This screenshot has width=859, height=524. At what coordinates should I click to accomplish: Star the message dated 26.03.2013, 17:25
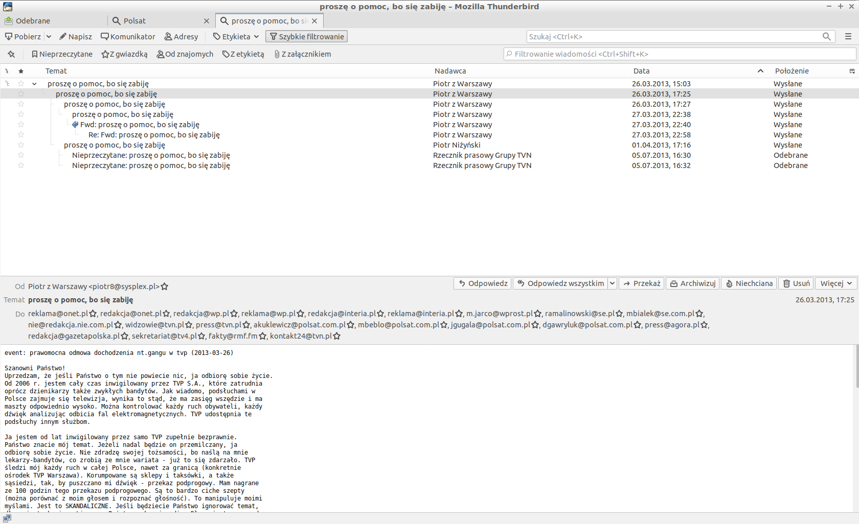coord(21,93)
